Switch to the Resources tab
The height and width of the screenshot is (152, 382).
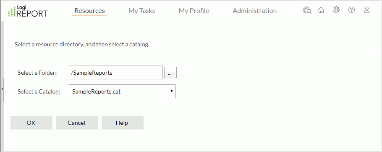(90, 11)
